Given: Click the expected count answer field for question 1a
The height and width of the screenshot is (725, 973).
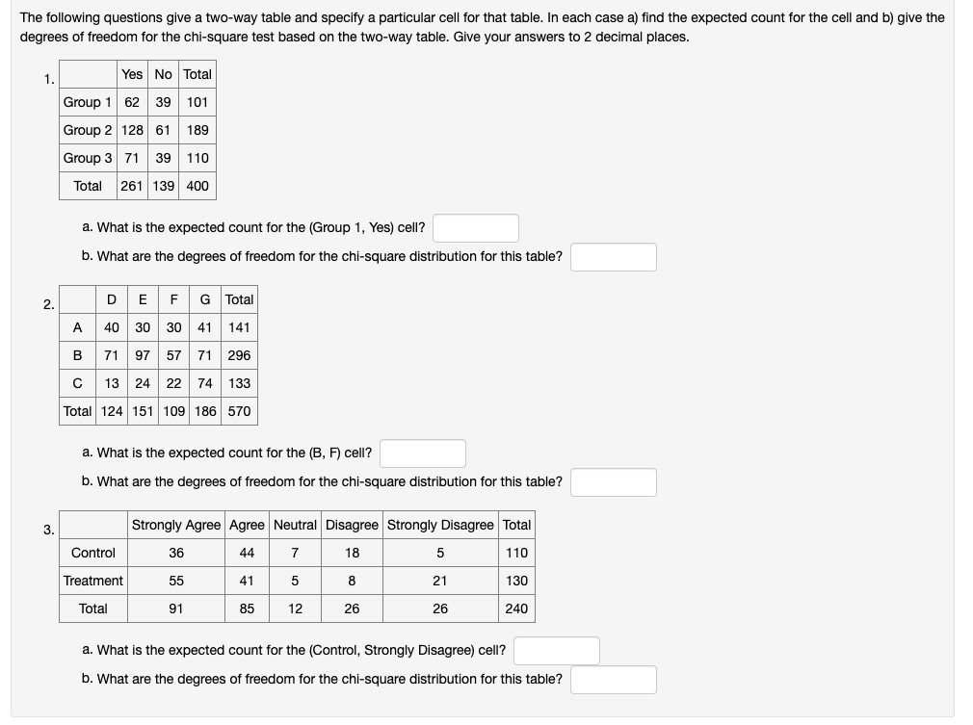Looking at the screenshot, I should point(476,227).
